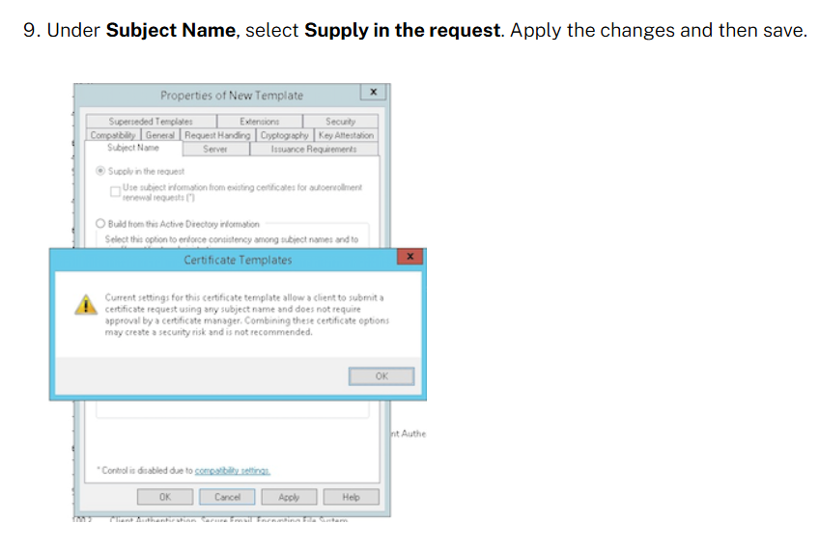Image resolution: width=819 pixels, height=551 pixels.
Task: Switch to the Extensions tab
Action: 260,122
